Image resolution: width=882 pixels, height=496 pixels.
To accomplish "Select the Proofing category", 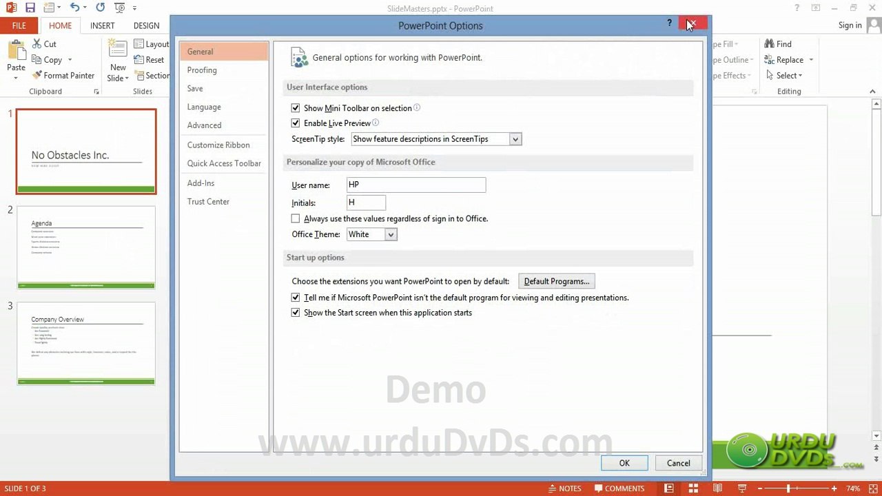I will pos(224,70).
